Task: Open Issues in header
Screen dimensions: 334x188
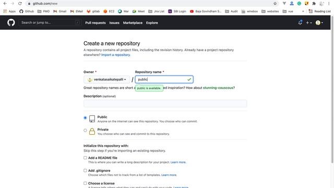Action: pyautogui.click(x=114, y=22)
